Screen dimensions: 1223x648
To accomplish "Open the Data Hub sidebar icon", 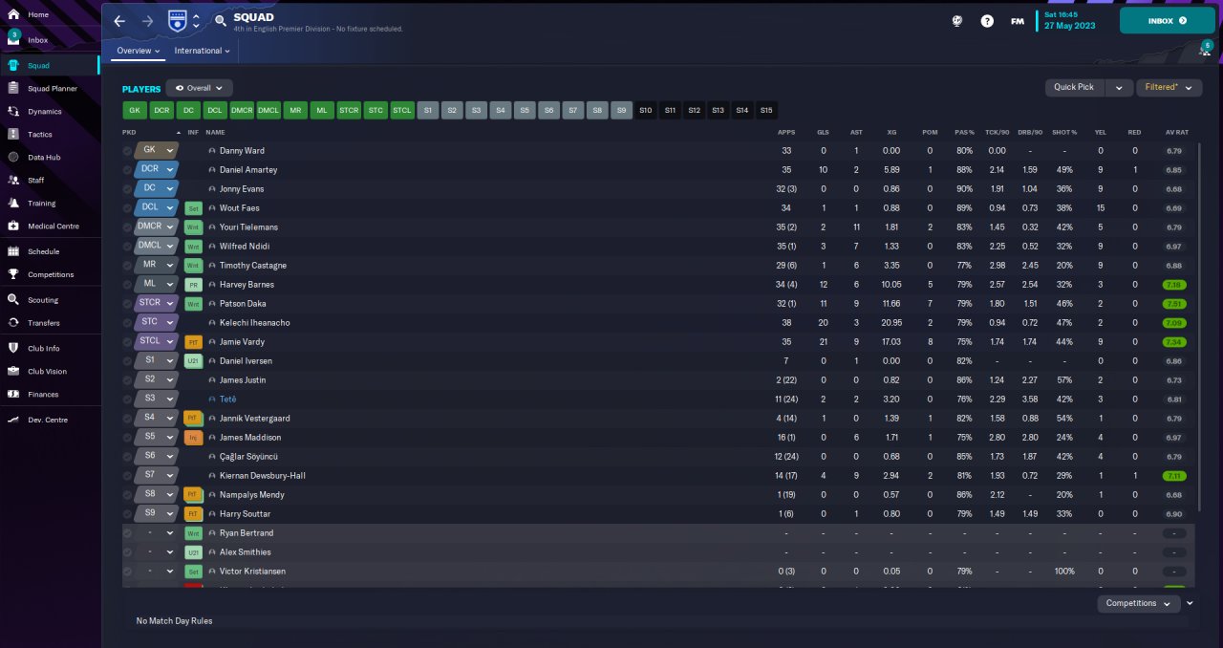I will pos(13,157).
